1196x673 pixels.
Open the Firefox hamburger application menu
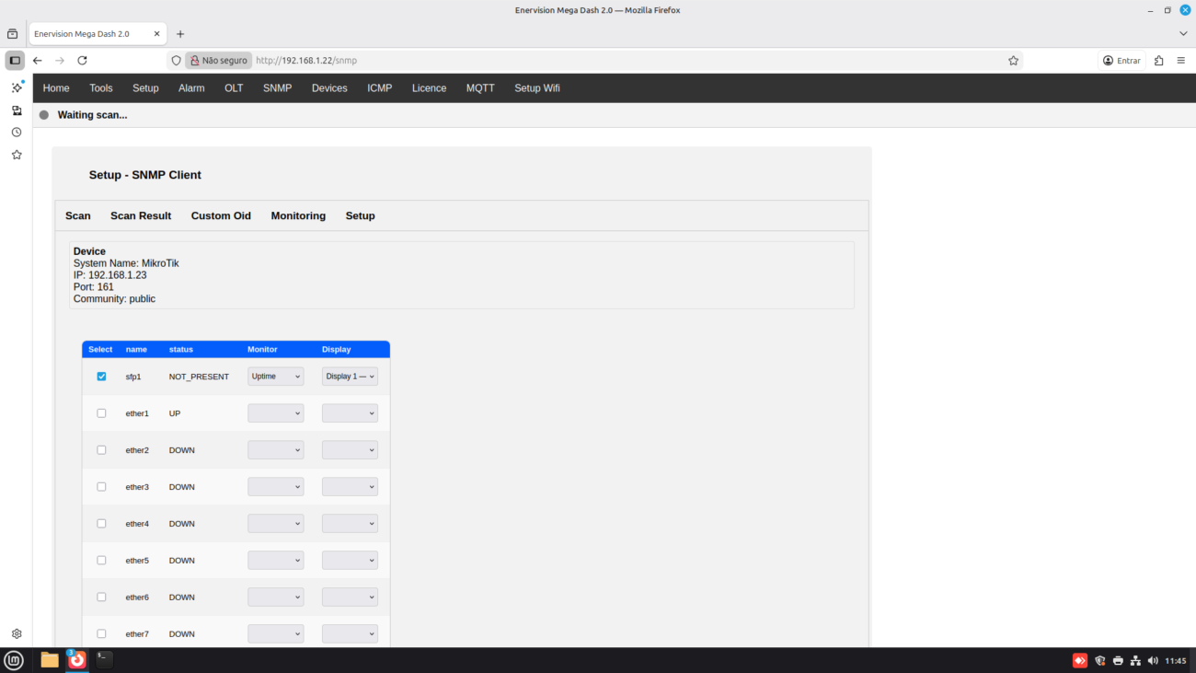click(x=1181, y=61)
